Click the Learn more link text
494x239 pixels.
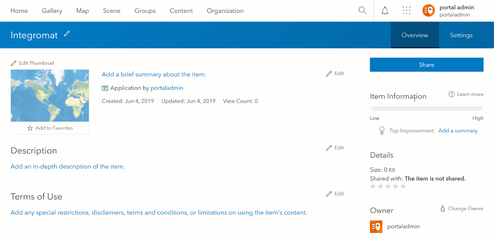(x=470, y=94)
